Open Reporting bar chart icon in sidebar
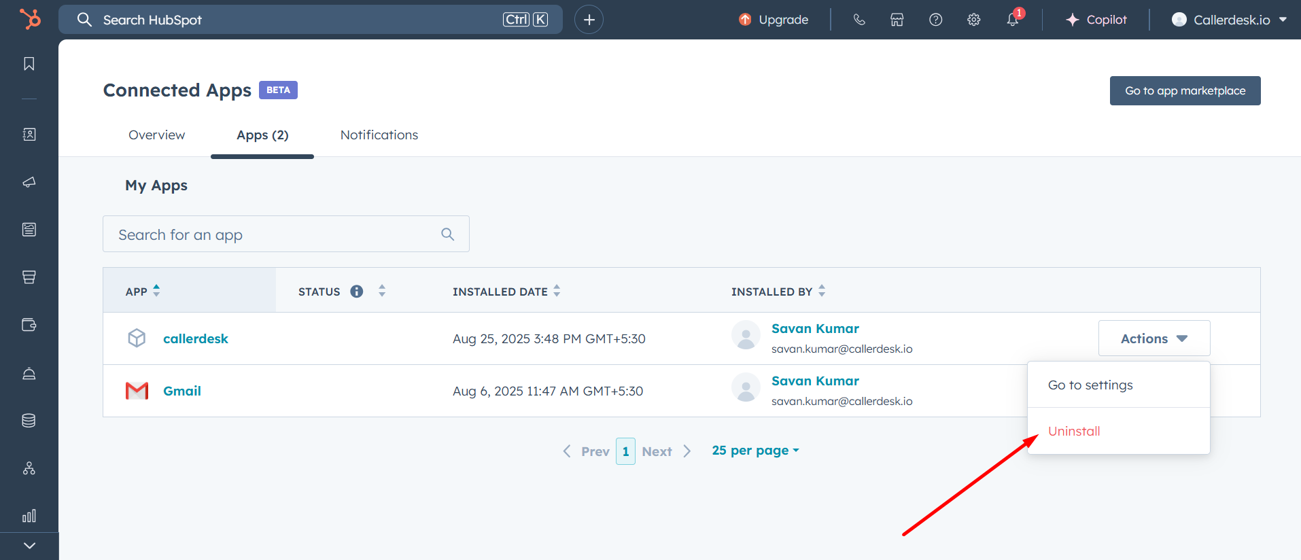 (29, 516)
